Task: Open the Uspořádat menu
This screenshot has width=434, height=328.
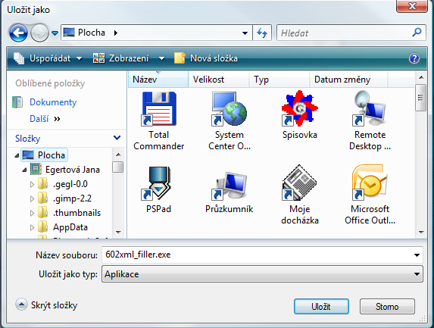Action: click(48, 58)
